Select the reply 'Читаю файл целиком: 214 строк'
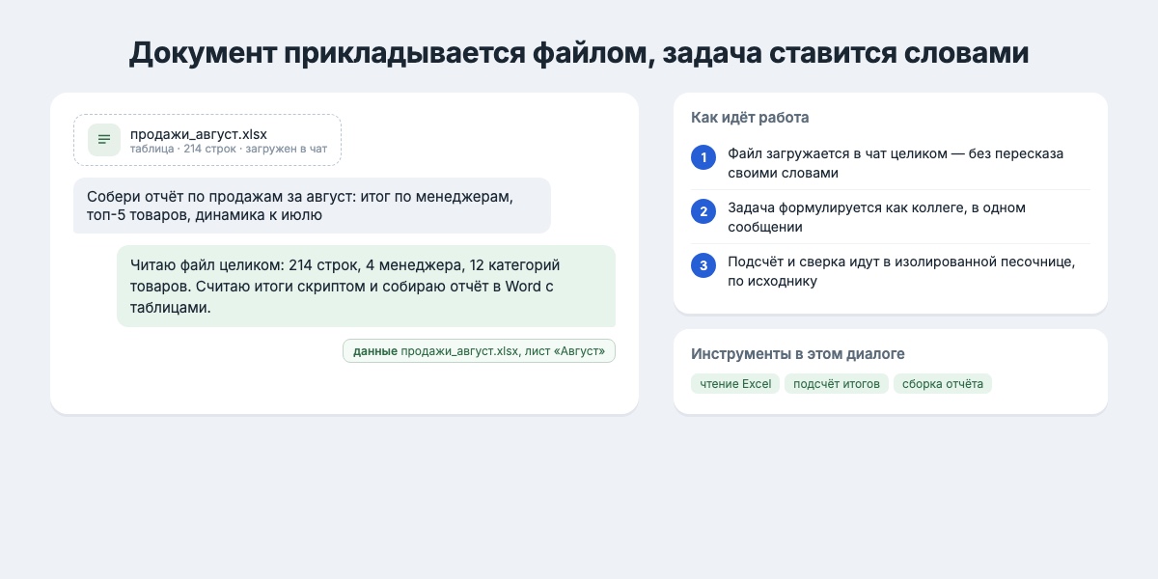Viewport: 1158px width, 579px height. point(366,286)
